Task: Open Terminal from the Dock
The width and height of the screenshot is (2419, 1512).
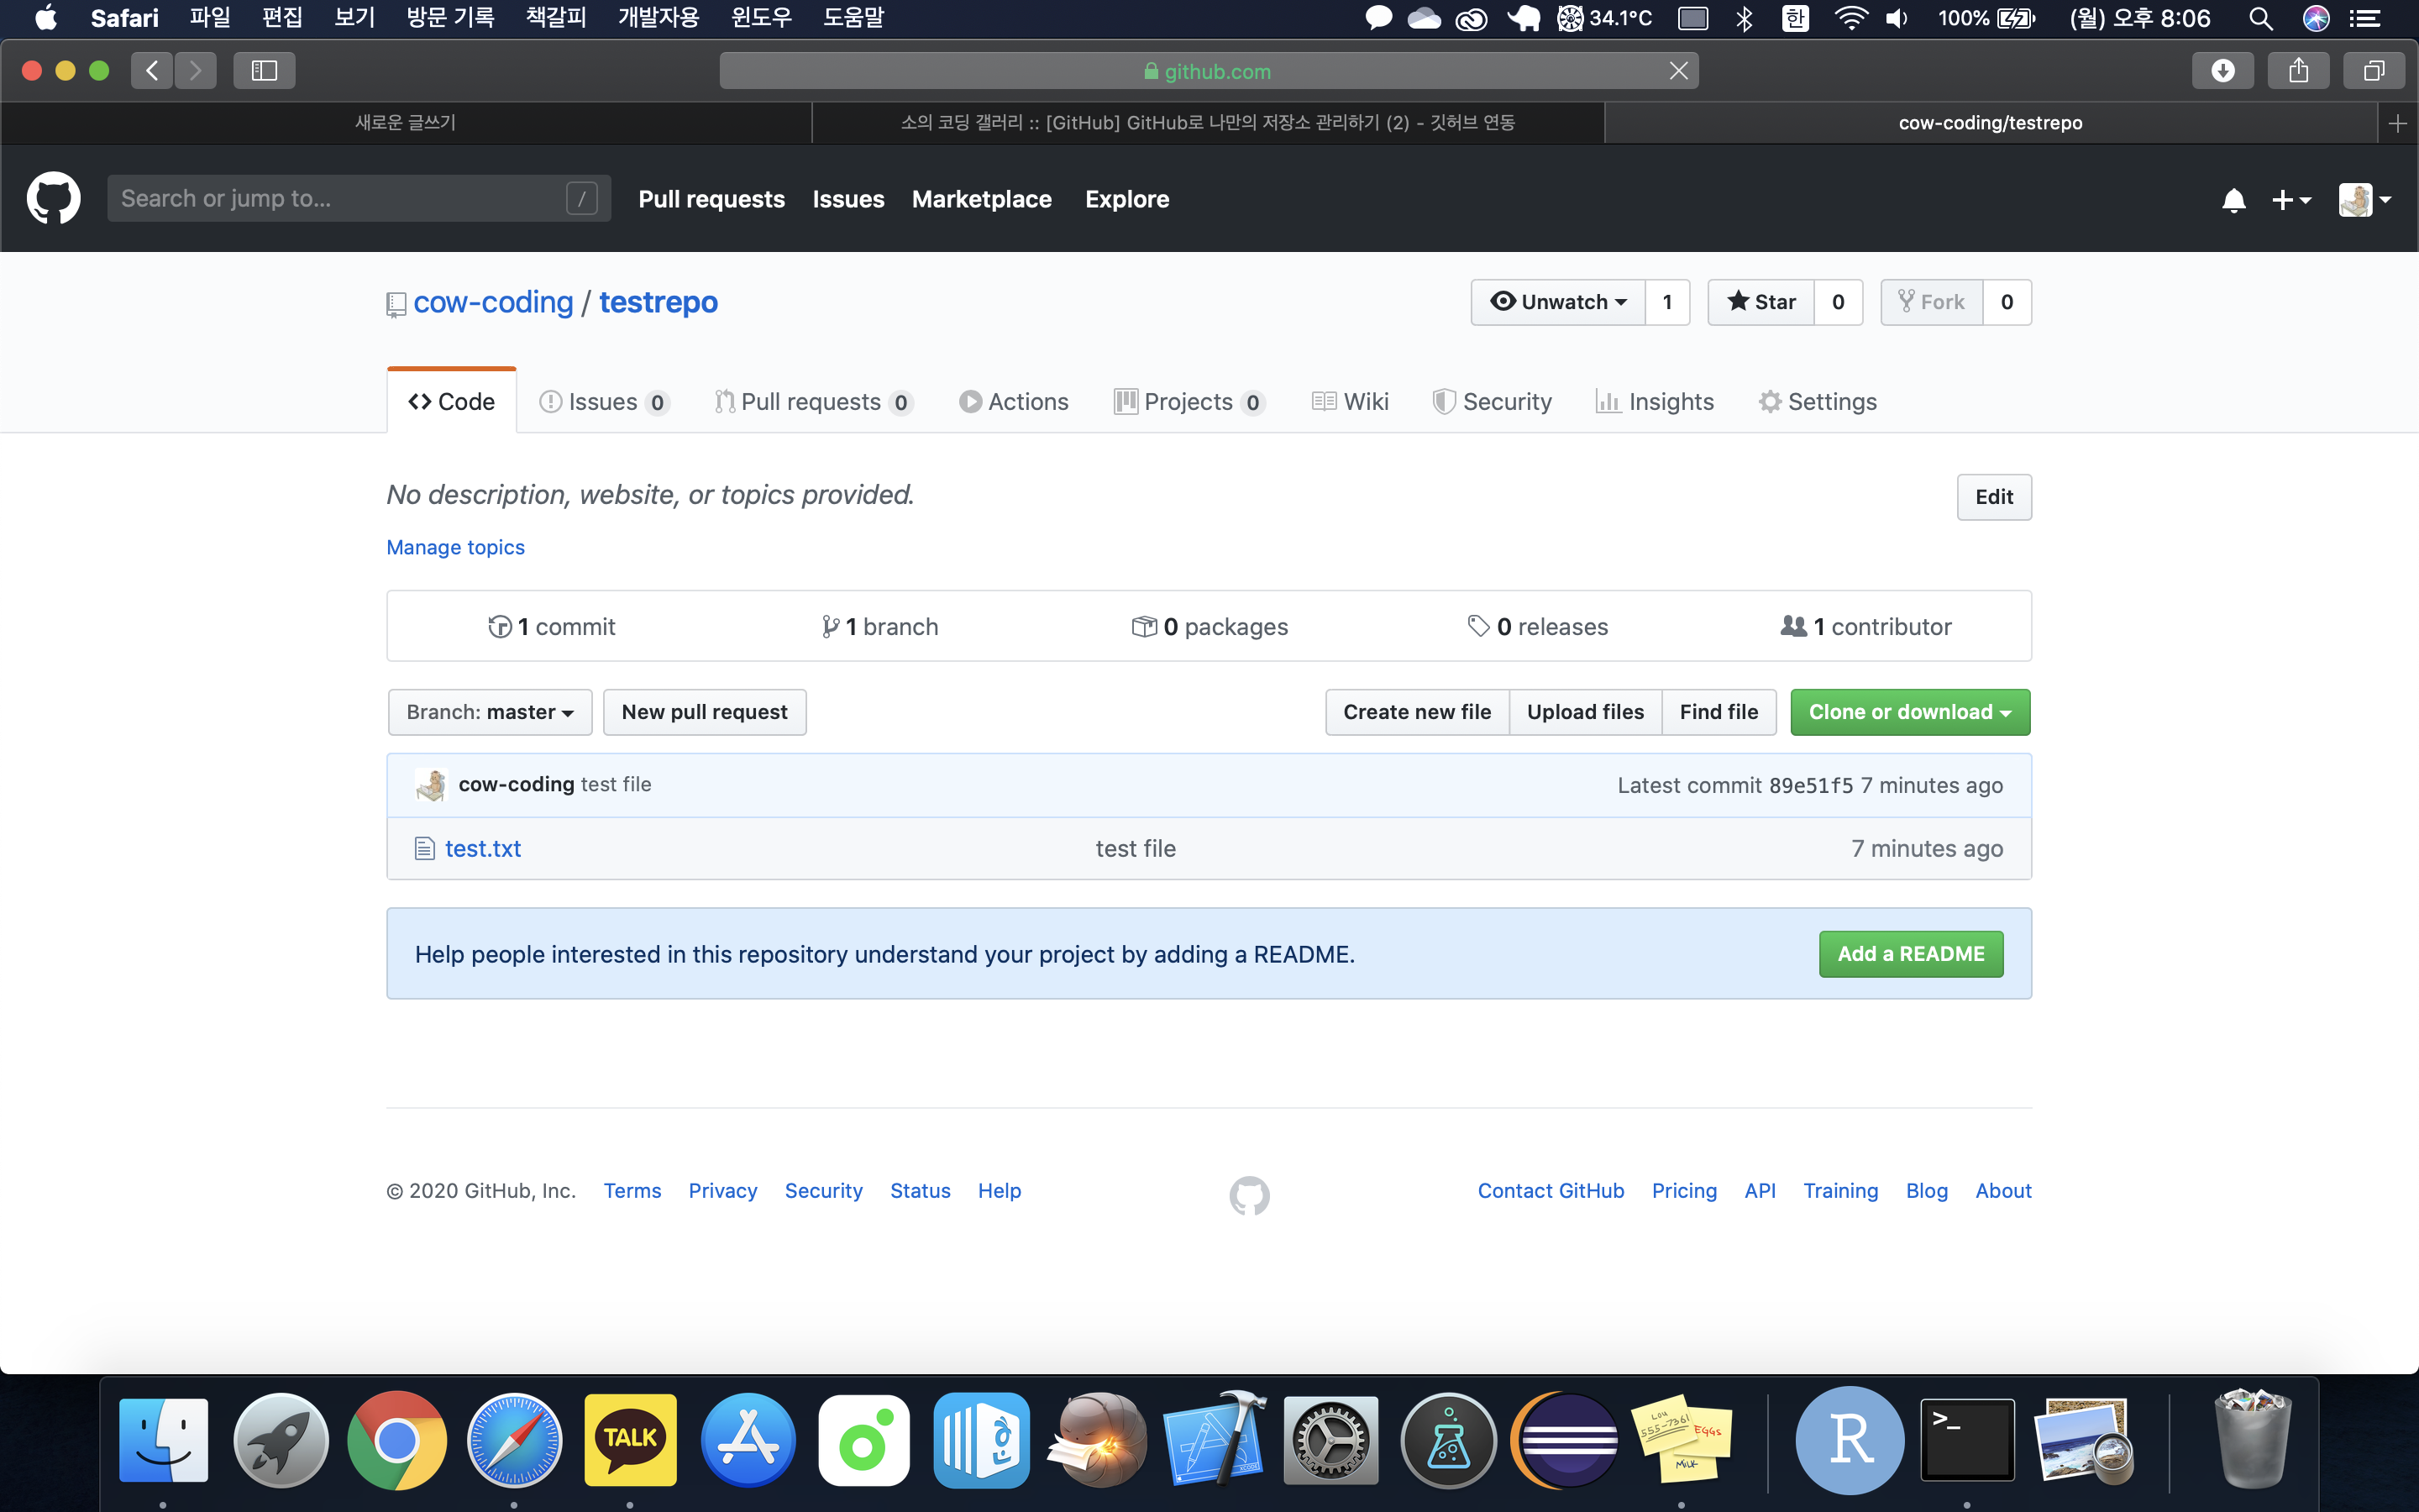Action: tap(1966, 1440)
